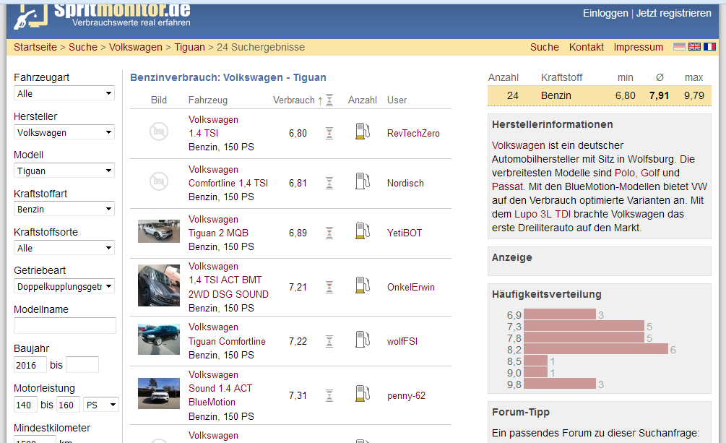Open the Kontakt page
Screen dimensions: 726x443
click(586, 47)
